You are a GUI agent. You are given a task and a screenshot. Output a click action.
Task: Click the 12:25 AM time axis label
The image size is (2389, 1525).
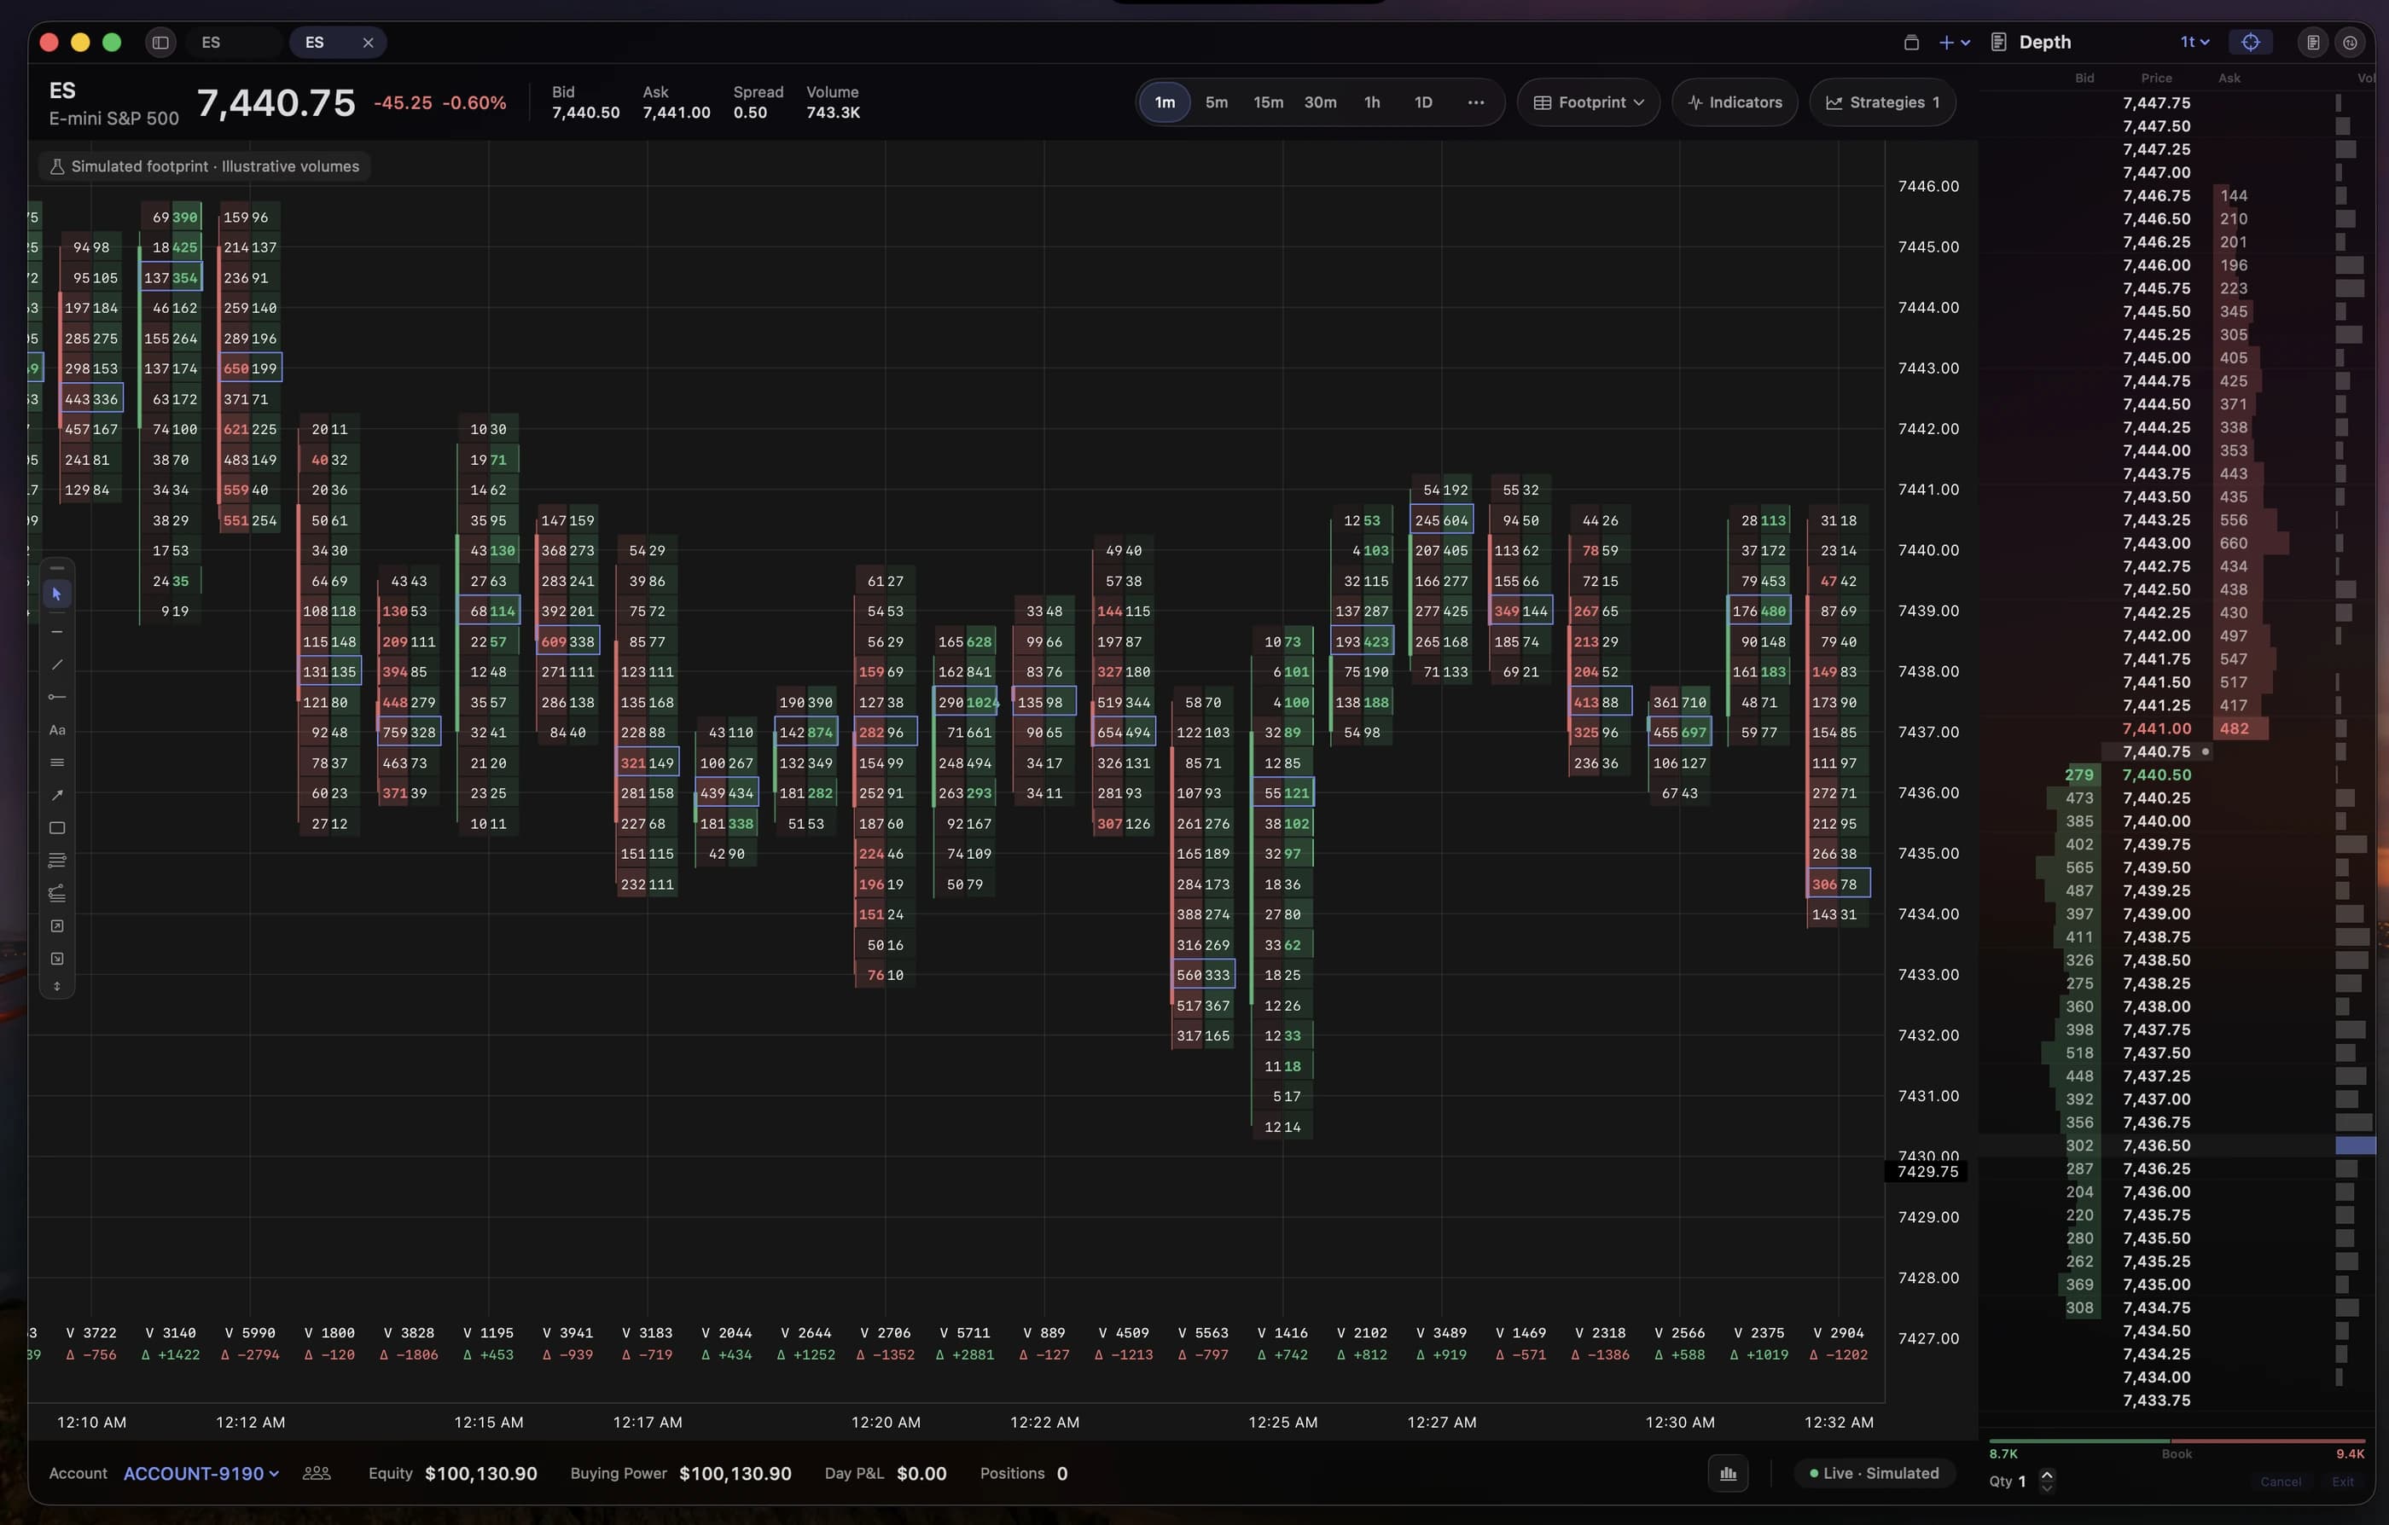click(1282, 1422)
